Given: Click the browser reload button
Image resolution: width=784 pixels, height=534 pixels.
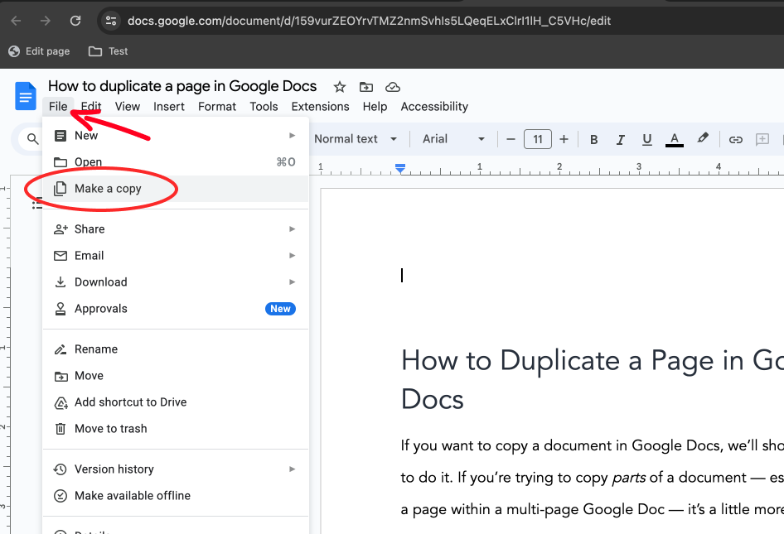Looking at the screenshot, I should tap(75, 21).
